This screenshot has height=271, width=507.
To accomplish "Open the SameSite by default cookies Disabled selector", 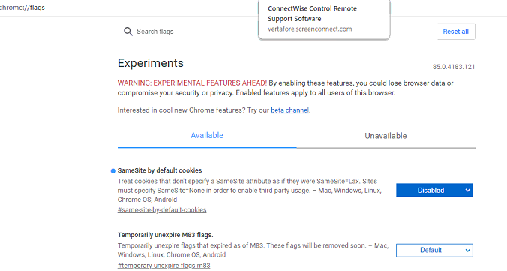I will [x=434, y=190].
